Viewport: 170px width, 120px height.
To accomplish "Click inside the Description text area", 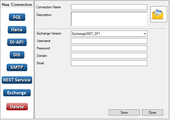I will 109,19.
